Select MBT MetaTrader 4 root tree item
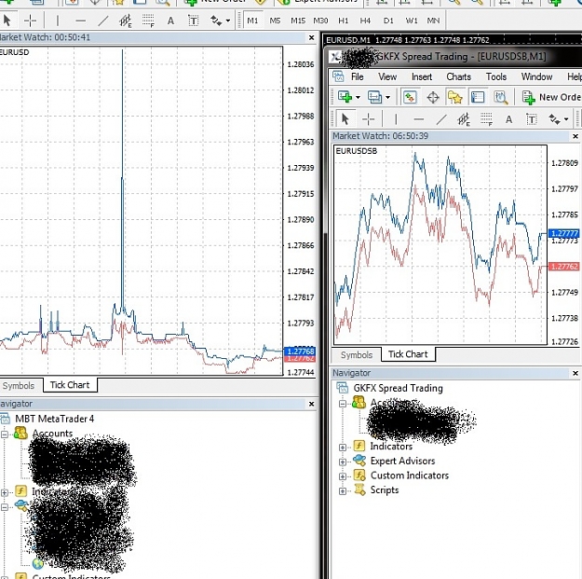This screenshot has width=582, height=579. (54, 419)
